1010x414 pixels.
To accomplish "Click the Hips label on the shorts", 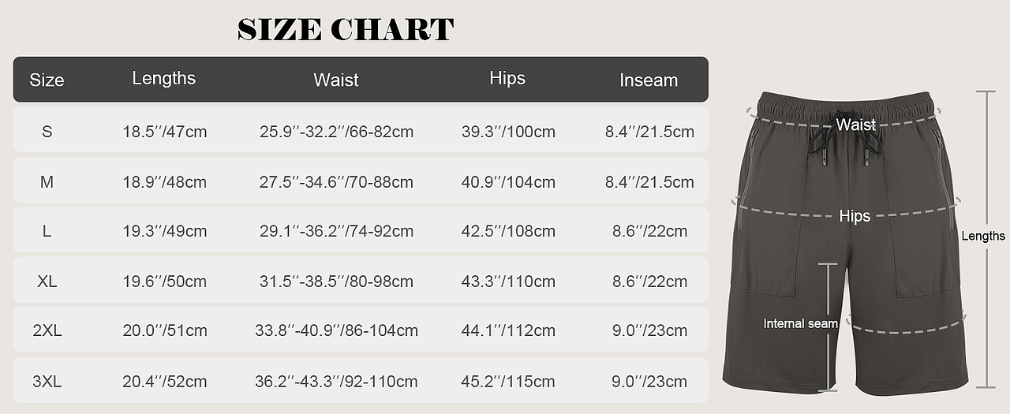I will coord(855,216).
